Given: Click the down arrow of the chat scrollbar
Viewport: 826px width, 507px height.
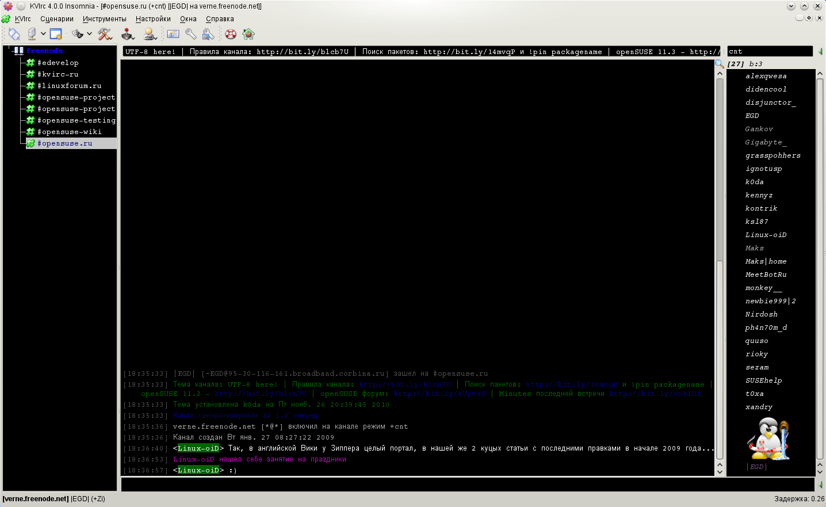Looking at the screenshot, I should pyautogui.click(x=720, y=472).
